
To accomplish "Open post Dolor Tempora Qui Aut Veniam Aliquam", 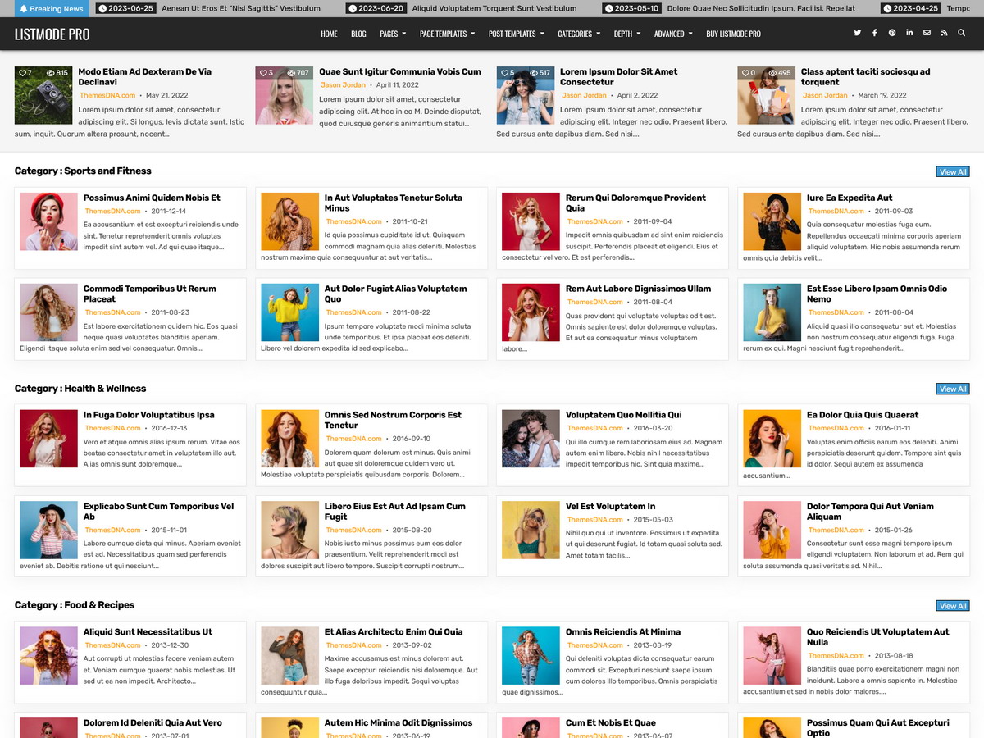I will point(870,512).
